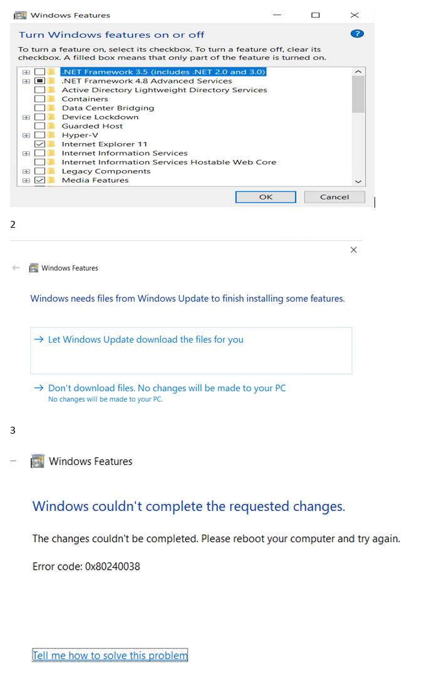Click the Windows Features icon in the Windows Update prompt

pos(33,268)
